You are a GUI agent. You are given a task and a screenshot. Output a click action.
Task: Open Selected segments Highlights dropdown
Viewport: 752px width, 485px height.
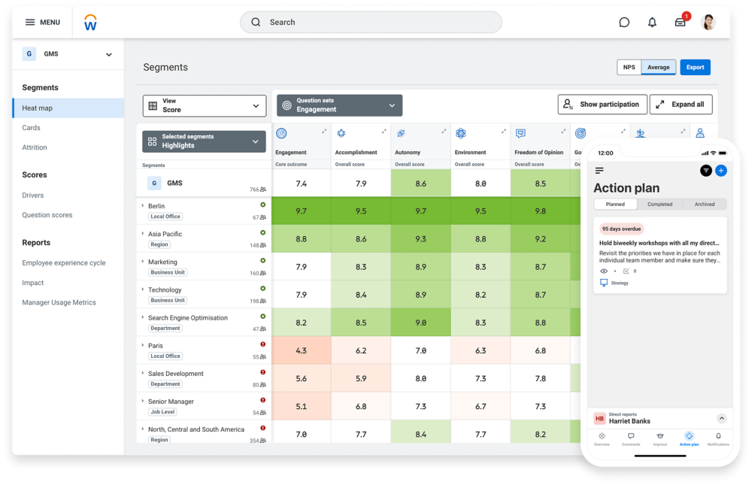pyautogui.click(x=205, y=141)
